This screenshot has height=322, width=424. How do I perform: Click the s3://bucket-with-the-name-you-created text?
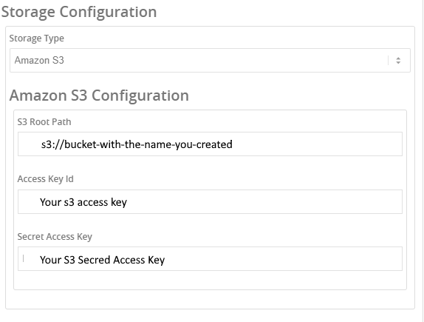(137, 144)
